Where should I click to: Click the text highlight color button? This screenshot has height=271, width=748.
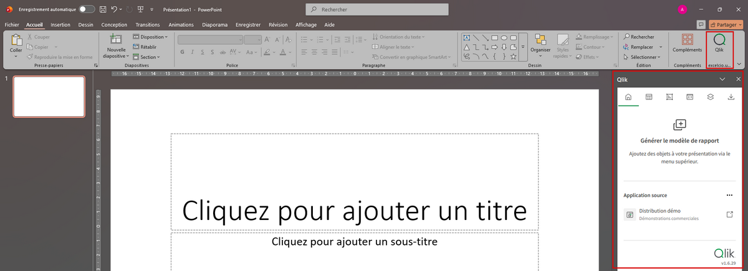point(267,52)
